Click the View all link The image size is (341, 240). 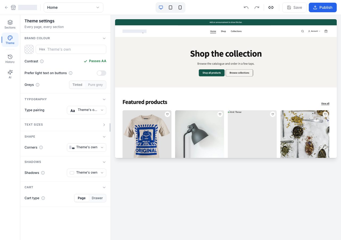[x=325, y=103]
